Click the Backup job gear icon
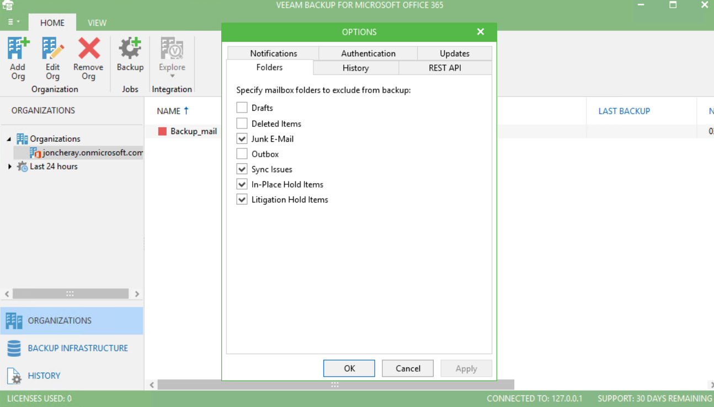Image resolution: width=714 pixels, height=407 pixels. pyautogui.click(x=130, y=49)
